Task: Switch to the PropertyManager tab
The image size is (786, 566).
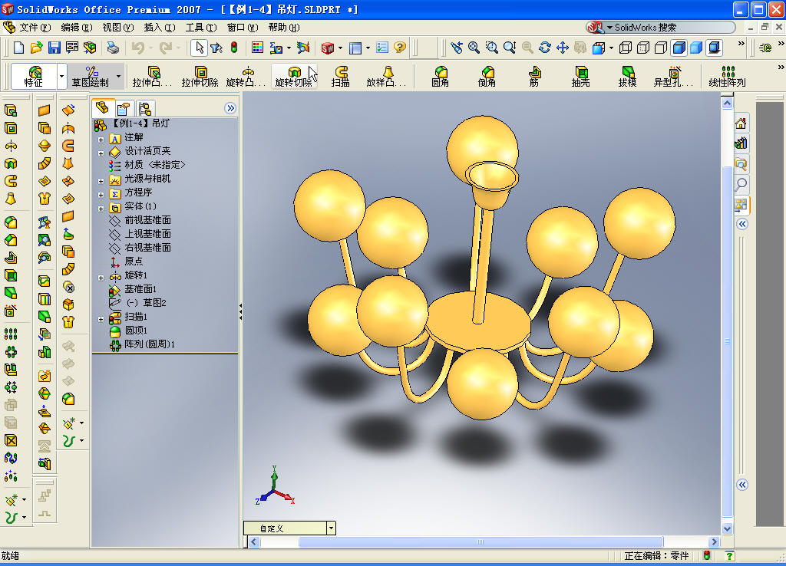Action: pyautogui.click(x=124, y=108)
